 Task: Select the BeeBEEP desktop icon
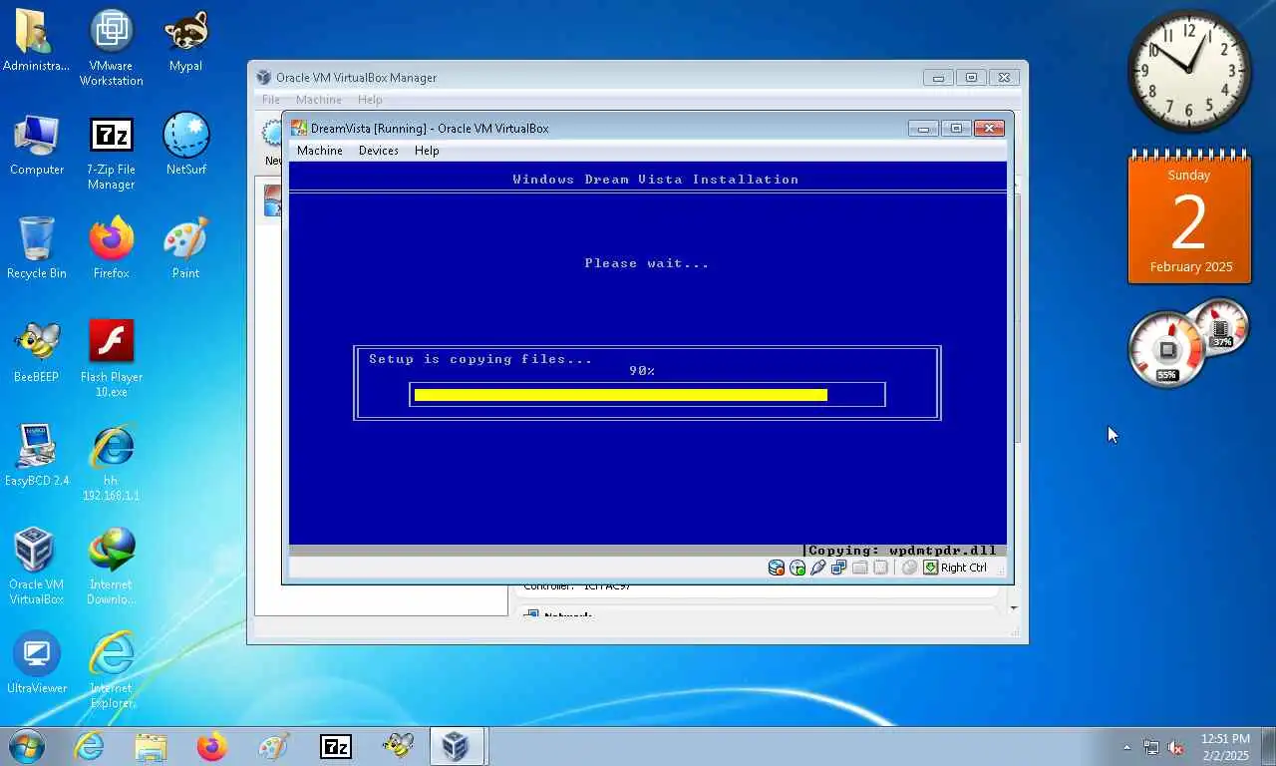(37, 353)
